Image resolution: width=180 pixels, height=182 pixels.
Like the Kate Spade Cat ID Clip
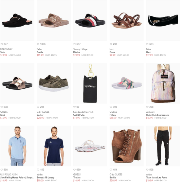[74, 107]
